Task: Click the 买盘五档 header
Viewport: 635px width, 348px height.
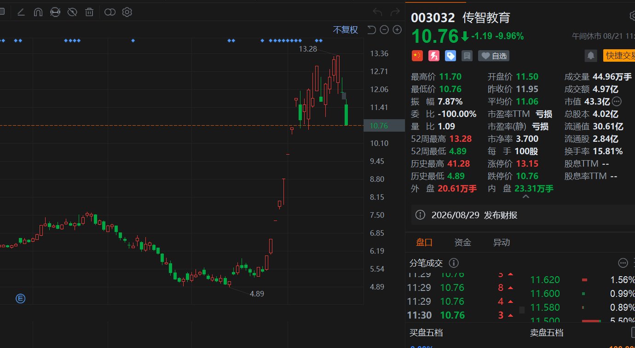Action: [x=426, y=332]
